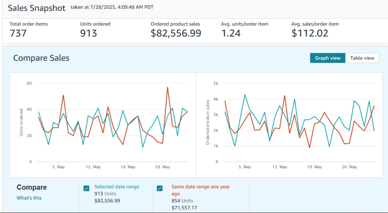The image size is (388, 213).
Task: Click last year's $71,557.17 sales figure
Action: (184, 208)
